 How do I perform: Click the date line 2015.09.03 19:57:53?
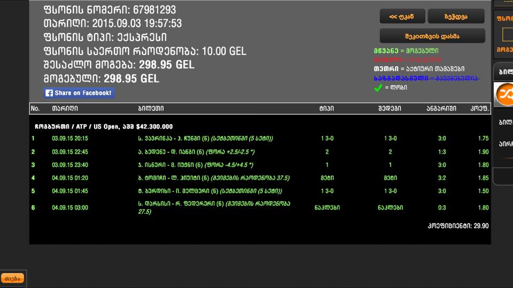coord(113,23)
